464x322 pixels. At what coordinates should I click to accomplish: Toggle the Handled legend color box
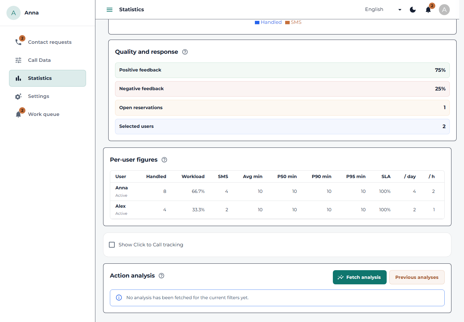(x=257, y=23)
